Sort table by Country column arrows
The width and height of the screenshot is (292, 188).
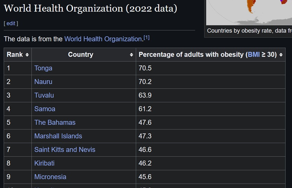tap(131, 55)
